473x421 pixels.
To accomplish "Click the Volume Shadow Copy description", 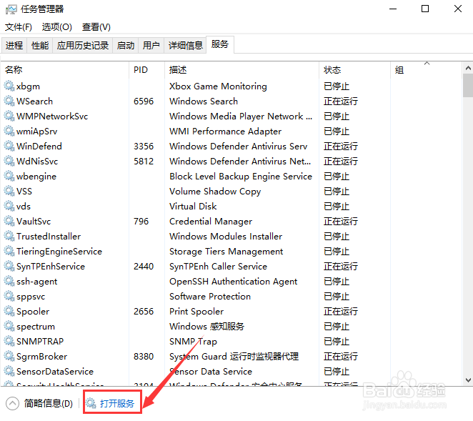I will point(215,192).
